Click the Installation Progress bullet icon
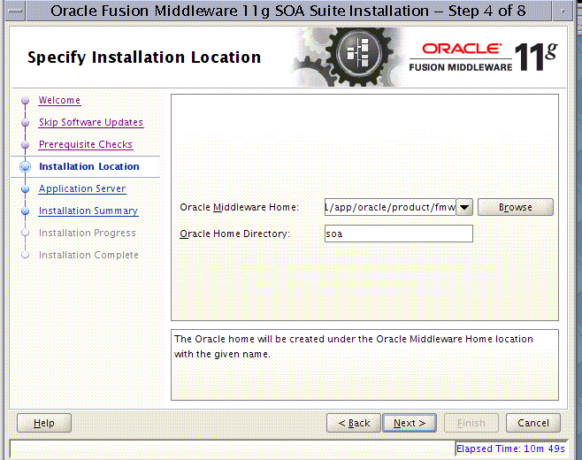 [x=26, y=234]
